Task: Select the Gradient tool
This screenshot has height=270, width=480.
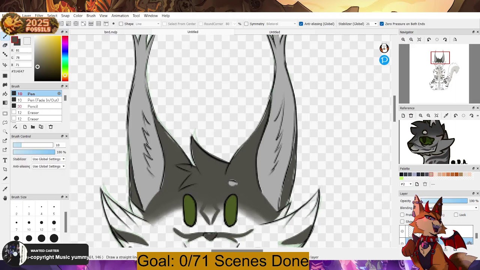Action: tap(5, 103)
